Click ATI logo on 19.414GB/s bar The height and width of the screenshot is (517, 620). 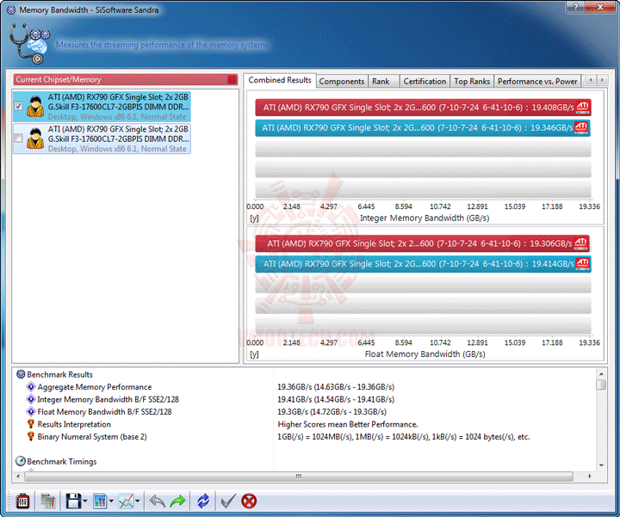coord(583,263)
